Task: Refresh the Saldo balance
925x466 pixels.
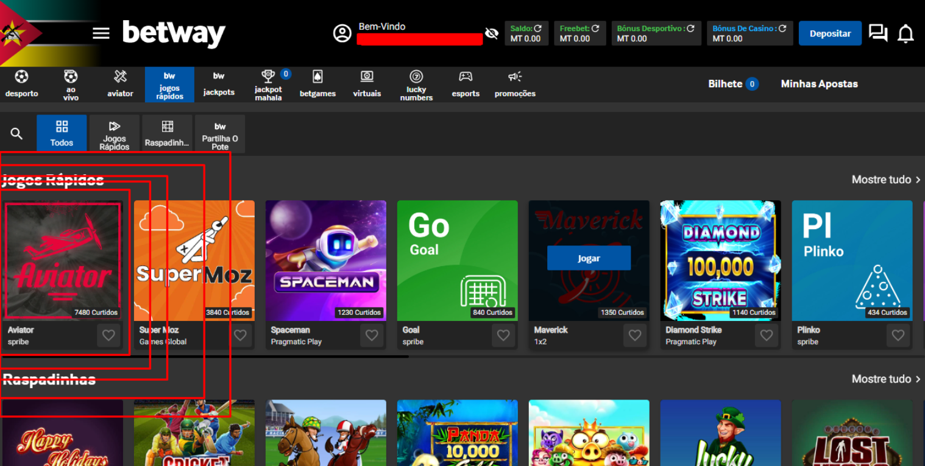Action: [x=538, y=28]
